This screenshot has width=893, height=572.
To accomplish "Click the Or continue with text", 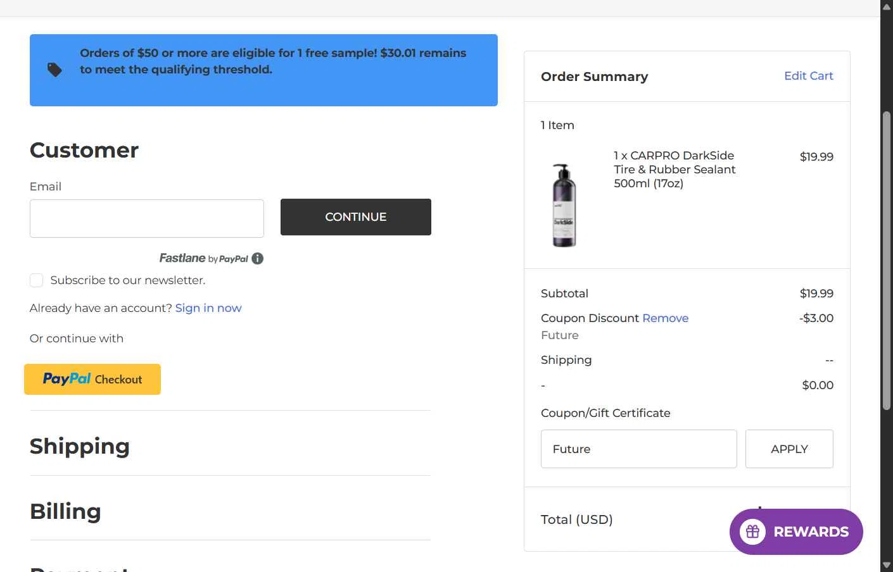I will [77, 339].
